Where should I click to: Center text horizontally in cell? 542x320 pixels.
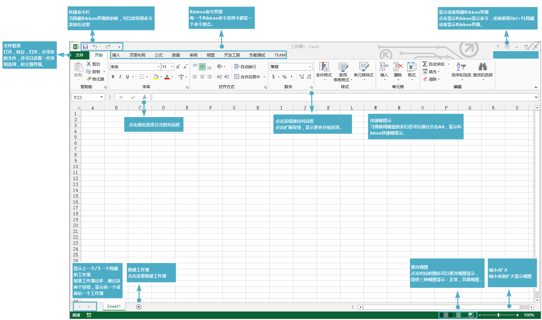pos(202,77)
